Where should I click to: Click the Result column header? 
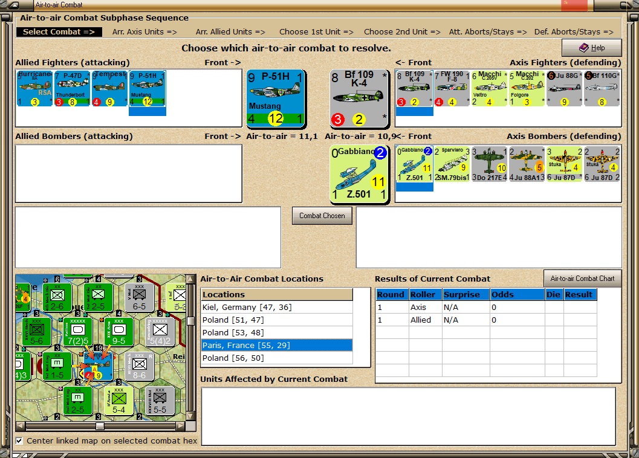(x=580, y=295)
